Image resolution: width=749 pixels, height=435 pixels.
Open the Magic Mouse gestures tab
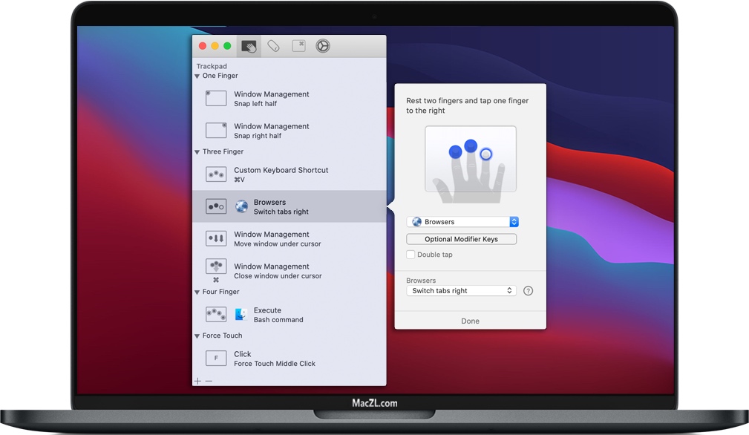click(x=273, y=46)
